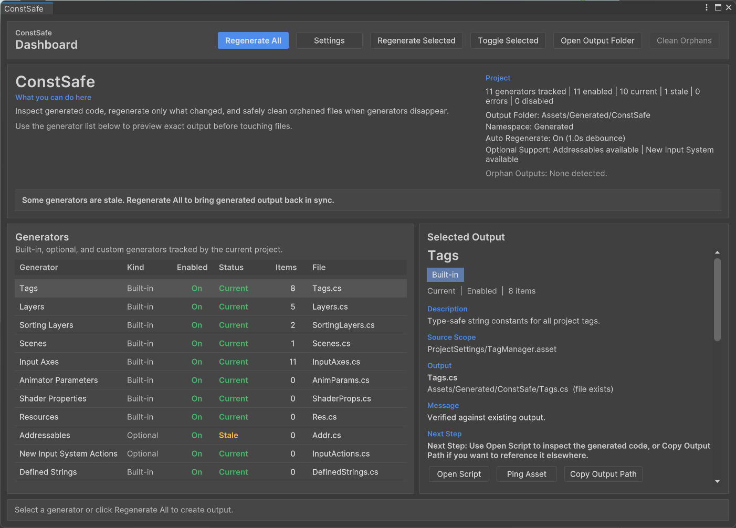This screenshot has width=736, height=528.
Task: Select the Animator Parameters generator row
Action: (x=211, y=380)
